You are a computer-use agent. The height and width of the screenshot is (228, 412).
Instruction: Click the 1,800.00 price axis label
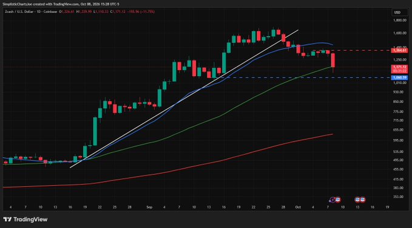coord(400,20)
